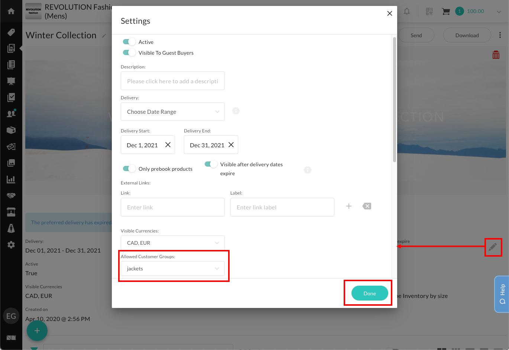Screen dimensions: 509x350
Task: Open the customers people sidebar icon
Action: pyautogui.click(x=11, y=113)
